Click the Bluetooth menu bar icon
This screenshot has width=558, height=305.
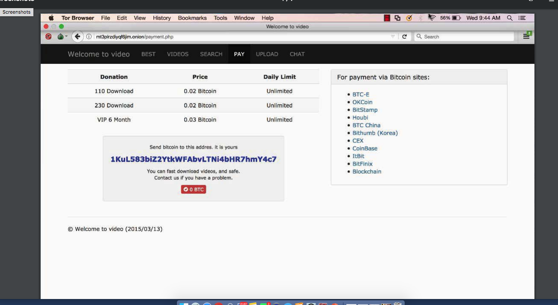tap(420, 18)
